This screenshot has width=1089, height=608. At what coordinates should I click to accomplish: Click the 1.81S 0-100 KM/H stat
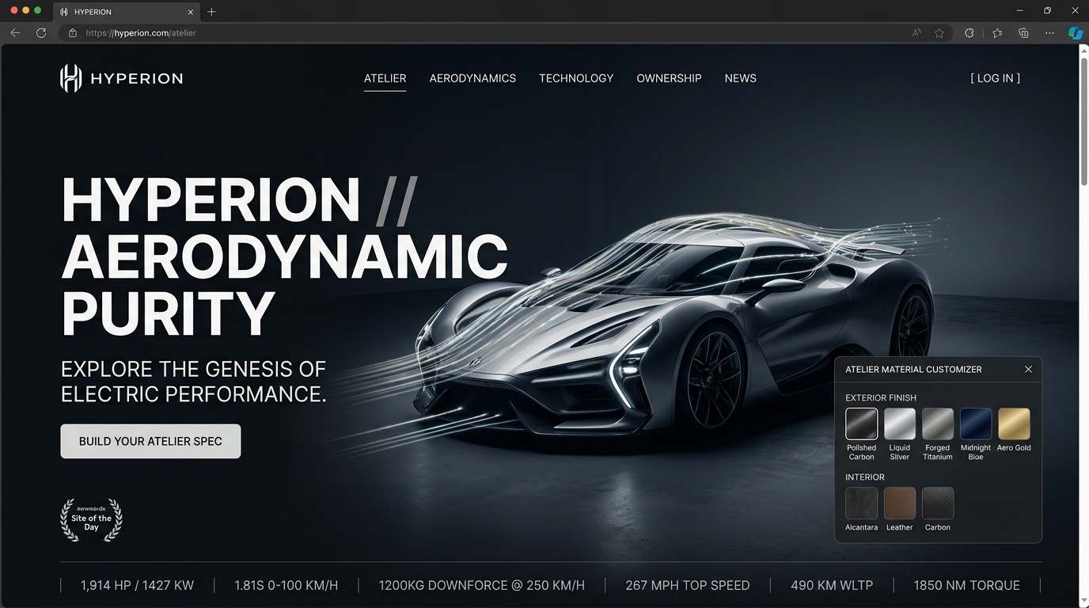point(286,586)
